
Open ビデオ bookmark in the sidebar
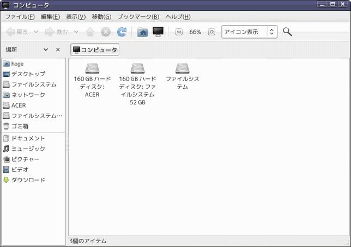(x=34, y=170)
